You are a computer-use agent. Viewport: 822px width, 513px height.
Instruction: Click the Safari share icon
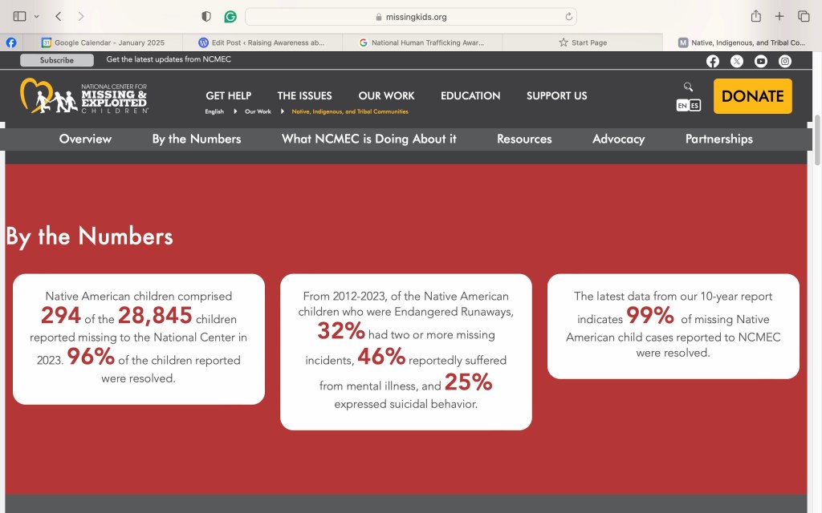coord(755,16)
